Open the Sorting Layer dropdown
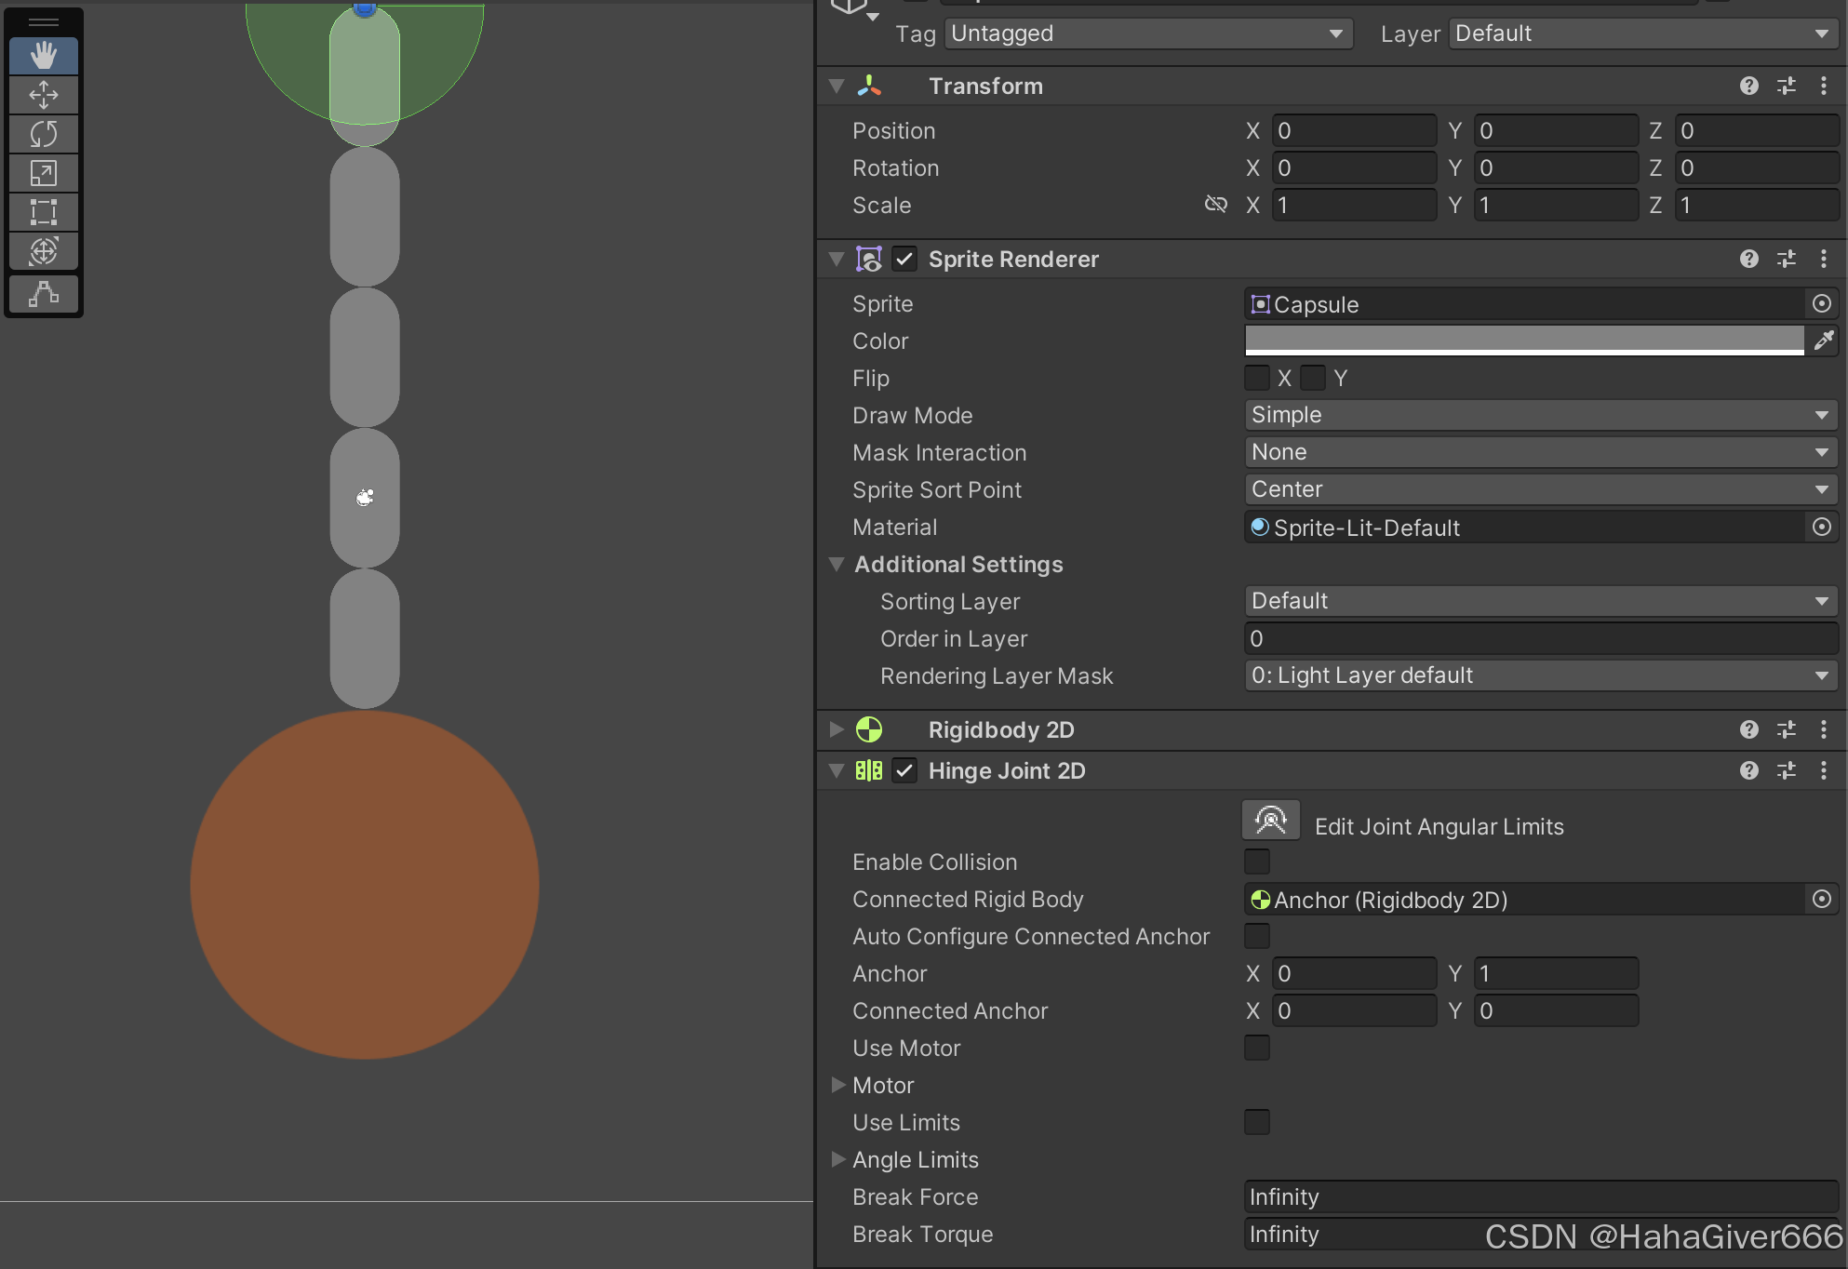 1540,601
